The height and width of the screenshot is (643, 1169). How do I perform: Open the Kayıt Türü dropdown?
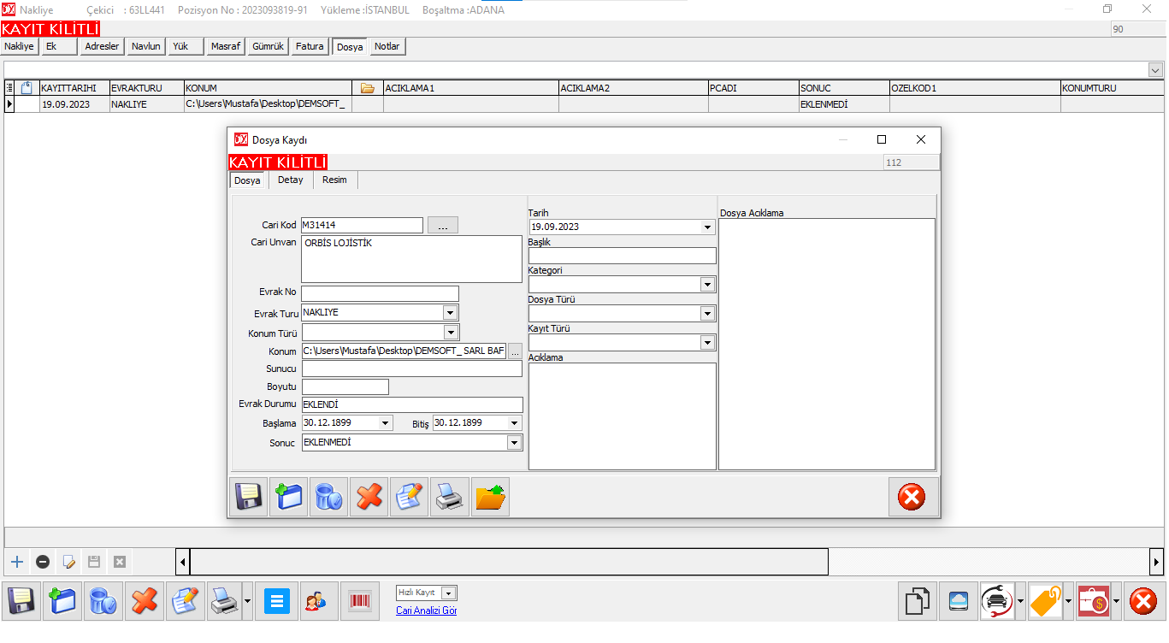pyautogui.click(x=707, y=343)
